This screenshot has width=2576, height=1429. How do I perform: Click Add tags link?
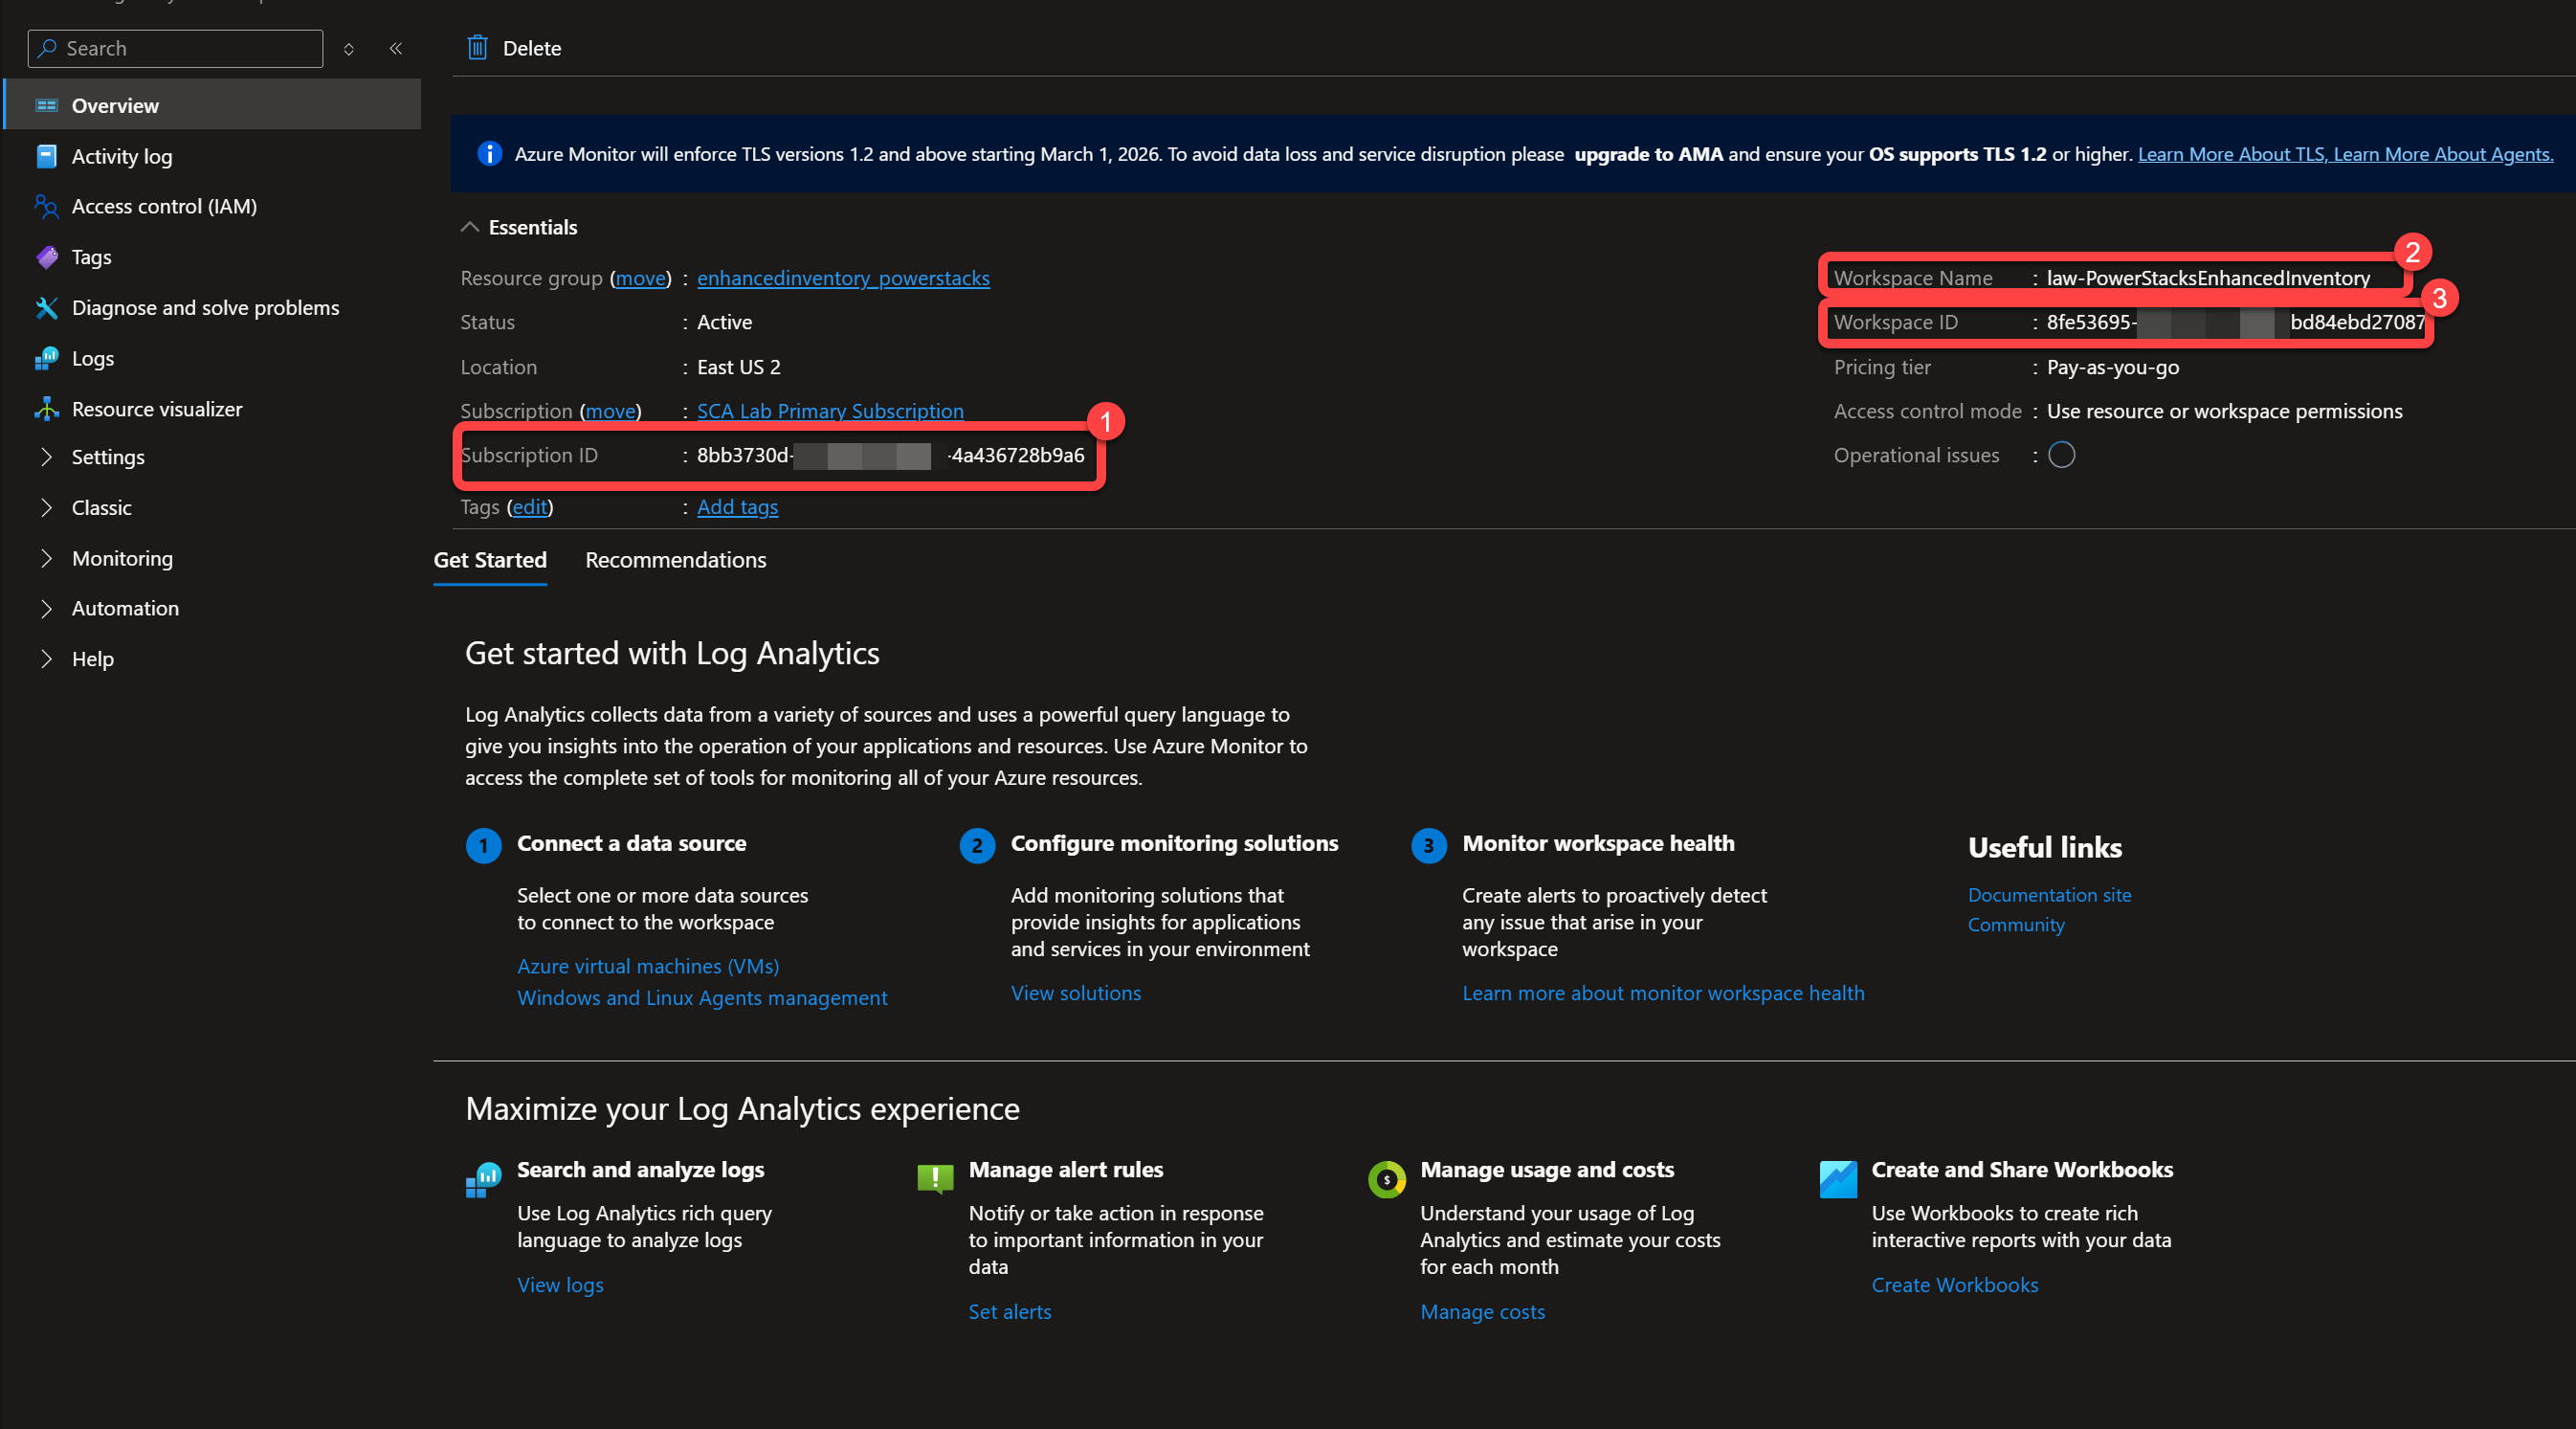click(737, 507)
